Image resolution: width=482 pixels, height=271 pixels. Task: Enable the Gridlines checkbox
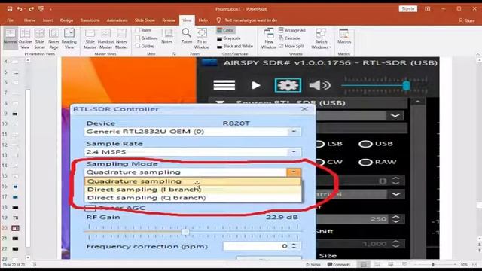coord(138,38)
